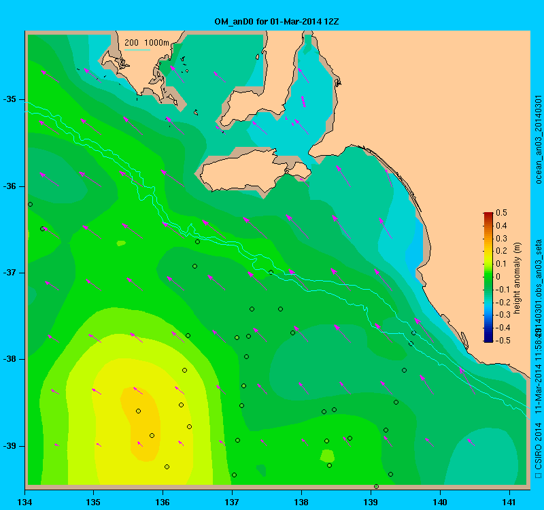Click the 135 longitude axis label
The image size is (544, 510).
pos(93,502)
